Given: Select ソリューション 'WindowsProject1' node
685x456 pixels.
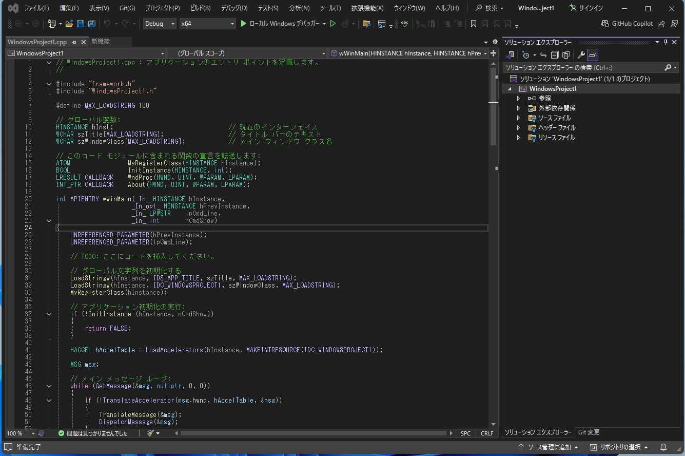Looking at the screenshot, I should click(x=584, y=79).
